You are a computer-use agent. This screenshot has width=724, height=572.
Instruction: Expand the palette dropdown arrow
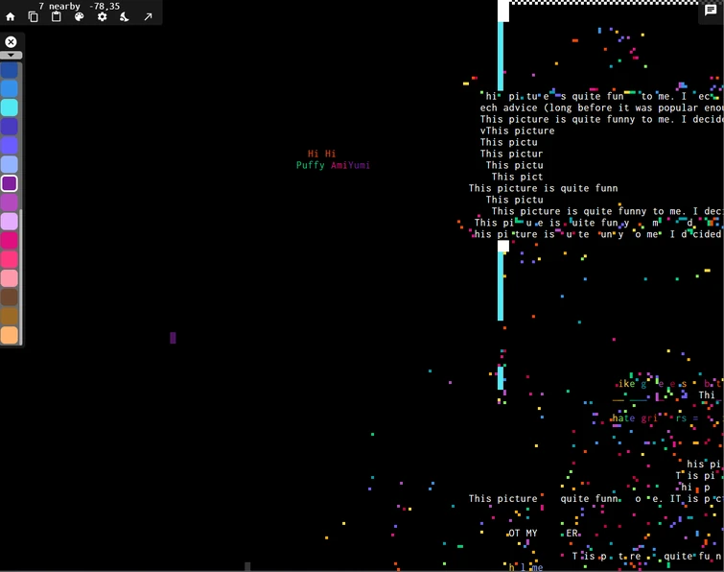(x=12, y=55)
